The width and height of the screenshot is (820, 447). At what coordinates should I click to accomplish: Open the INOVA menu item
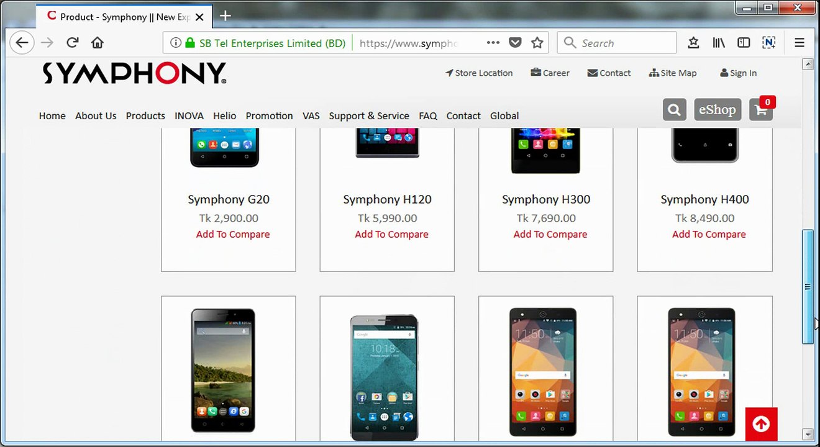coord(189,116)
